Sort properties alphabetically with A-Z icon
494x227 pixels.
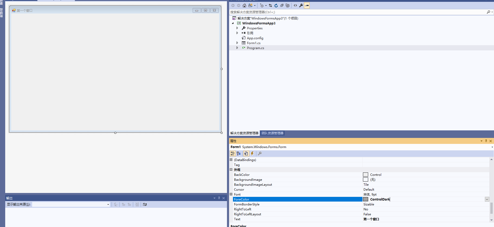pos(239,153)
